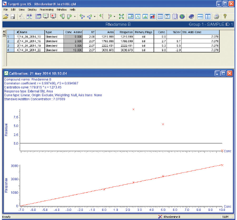Open the Display menu
The height and width of the screenshot is (220, 237).
pyautogui.click(x=32, y=10)
